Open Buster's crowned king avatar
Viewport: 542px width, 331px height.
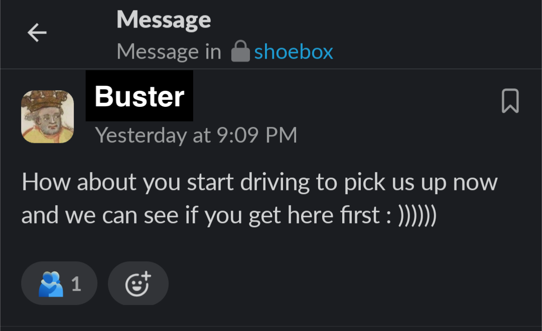click(48, 116)
